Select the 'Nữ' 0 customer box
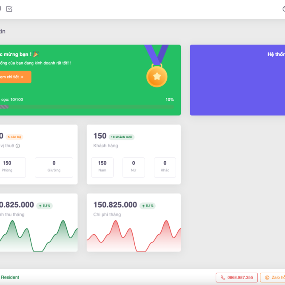This screenshot has width=285, height=285. coord(134,167)
